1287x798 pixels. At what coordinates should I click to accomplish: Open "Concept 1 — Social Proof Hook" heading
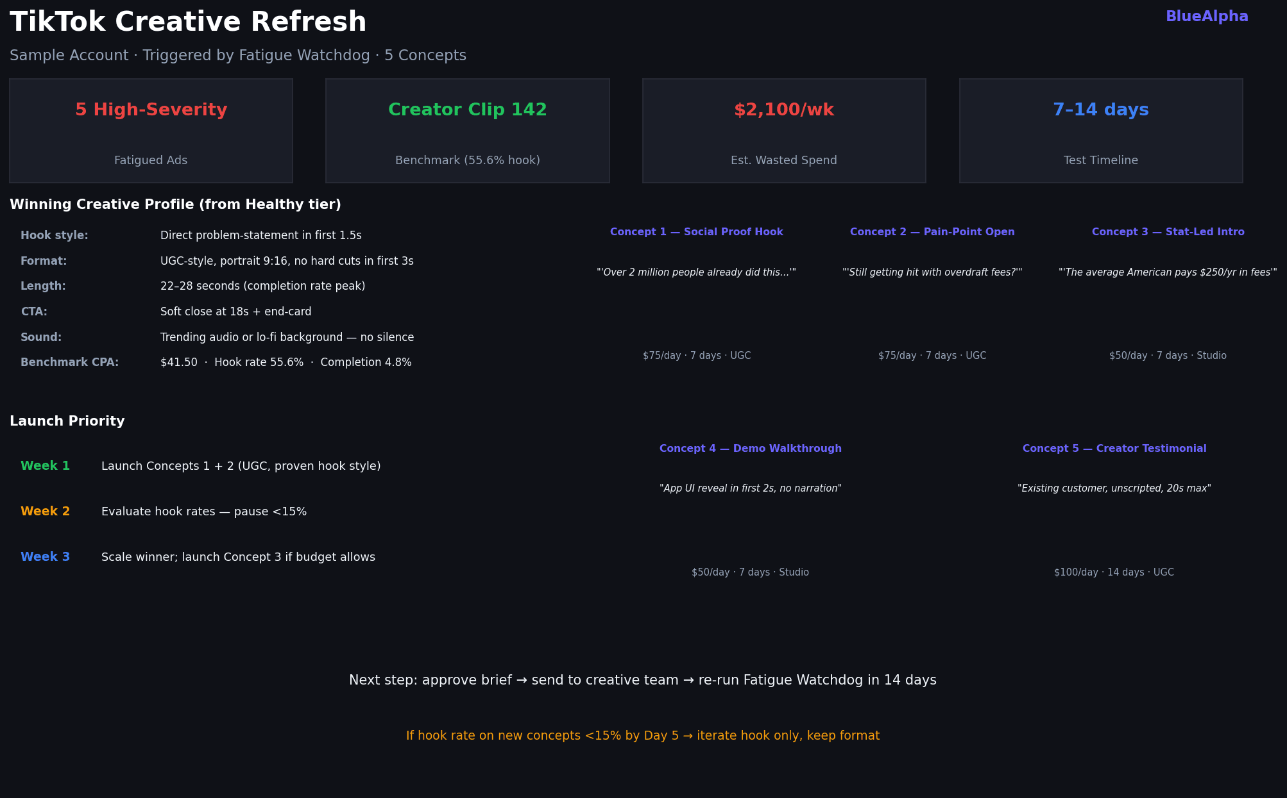tap(697, 232)
